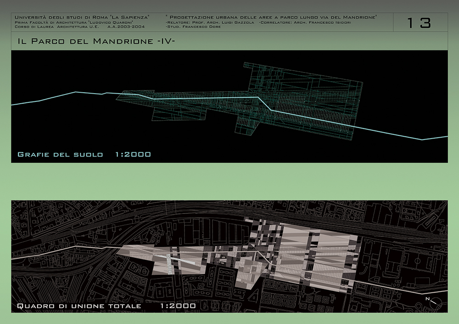459x324 pixels.
Task: Click the 'Il Parco del Mandrione -IV-' heading
Action: [96, 41]
